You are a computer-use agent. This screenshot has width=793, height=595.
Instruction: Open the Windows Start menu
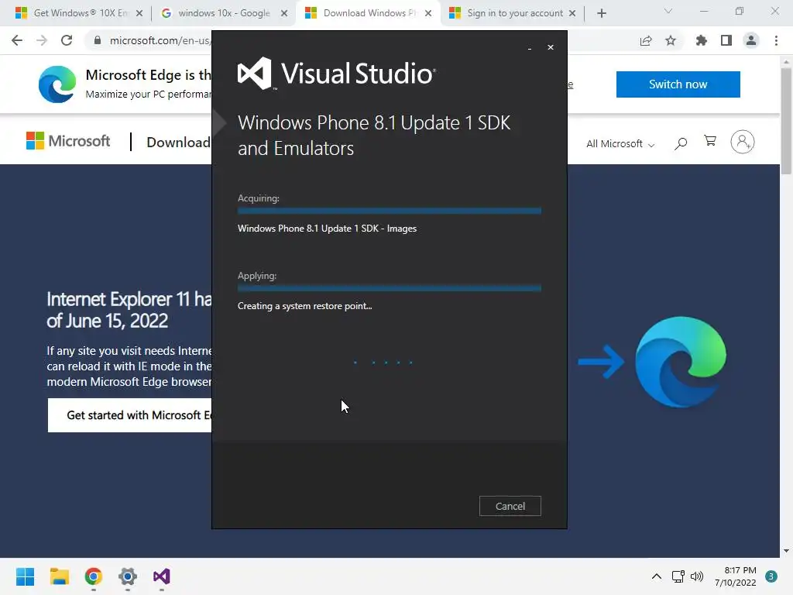pyautogui.click(x=26, y=576)
